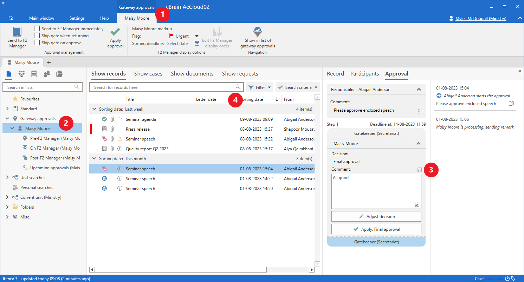The width and height of the screenshot is (524, 282).
Task: Select the org unit hierarchy sidebar icon
Action: point(21,74)
